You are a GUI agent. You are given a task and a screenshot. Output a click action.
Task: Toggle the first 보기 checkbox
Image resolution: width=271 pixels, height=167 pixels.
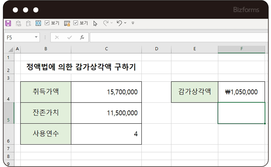point(47,23)
